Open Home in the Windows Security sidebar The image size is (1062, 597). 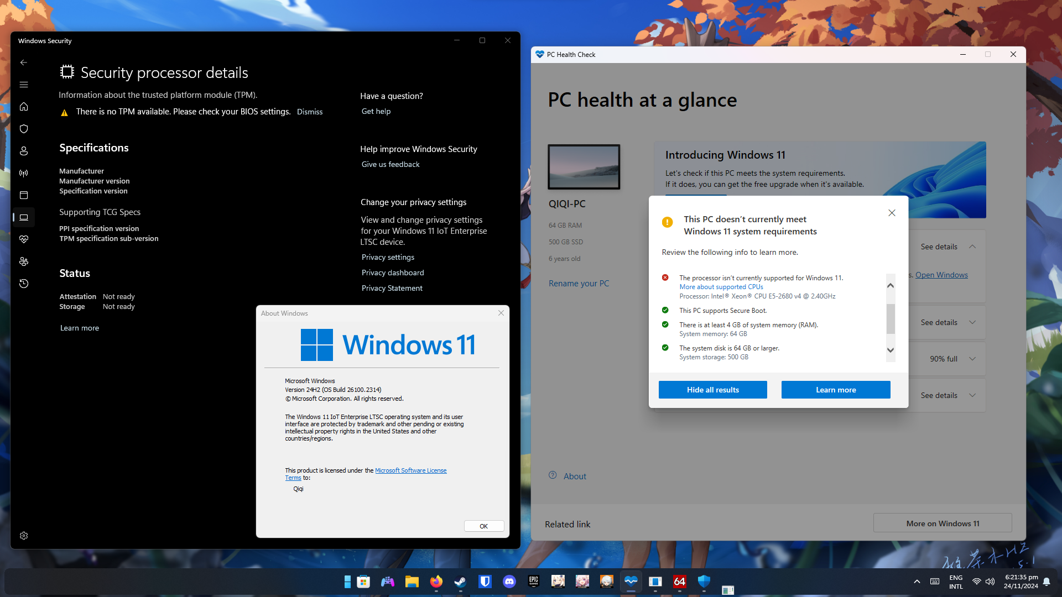click(x=24, y=107)
